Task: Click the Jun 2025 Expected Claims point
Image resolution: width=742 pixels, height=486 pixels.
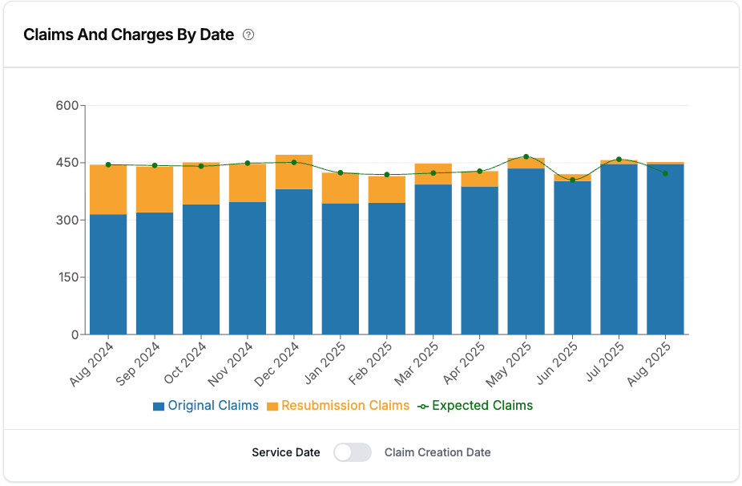Action: [x=572, y=180]
